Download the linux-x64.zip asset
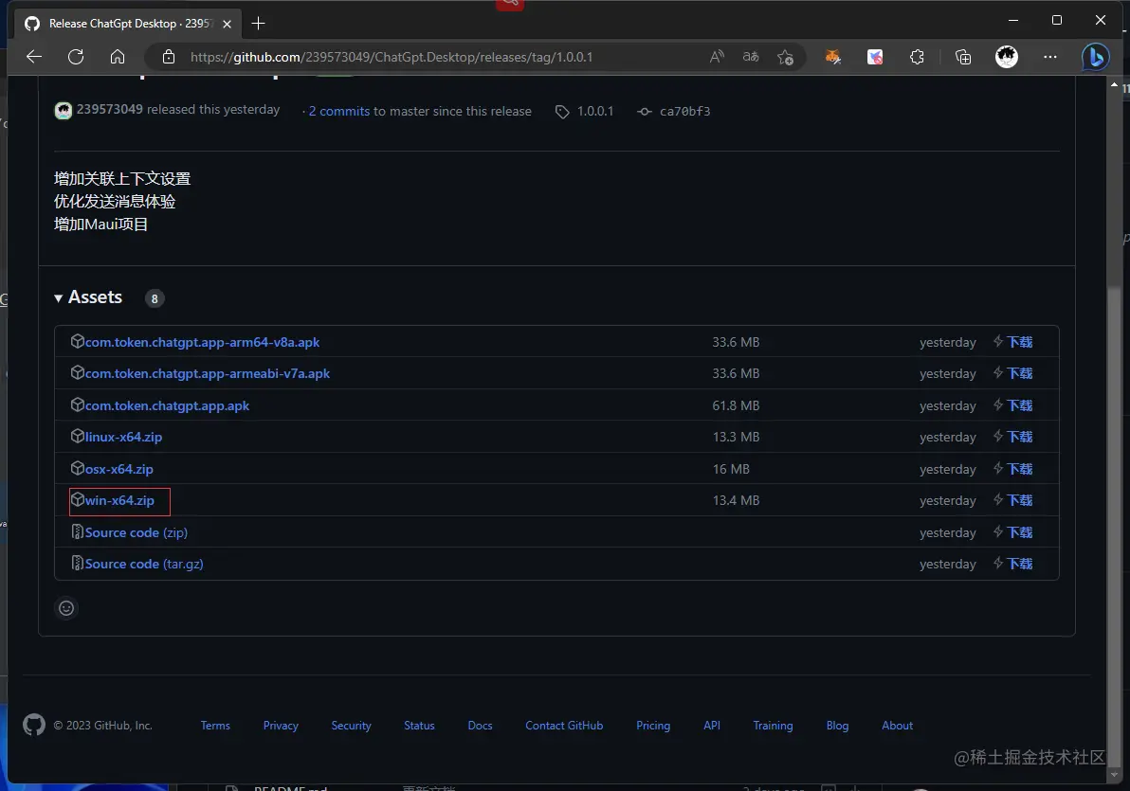1130x791 pixels. [123, 437]
